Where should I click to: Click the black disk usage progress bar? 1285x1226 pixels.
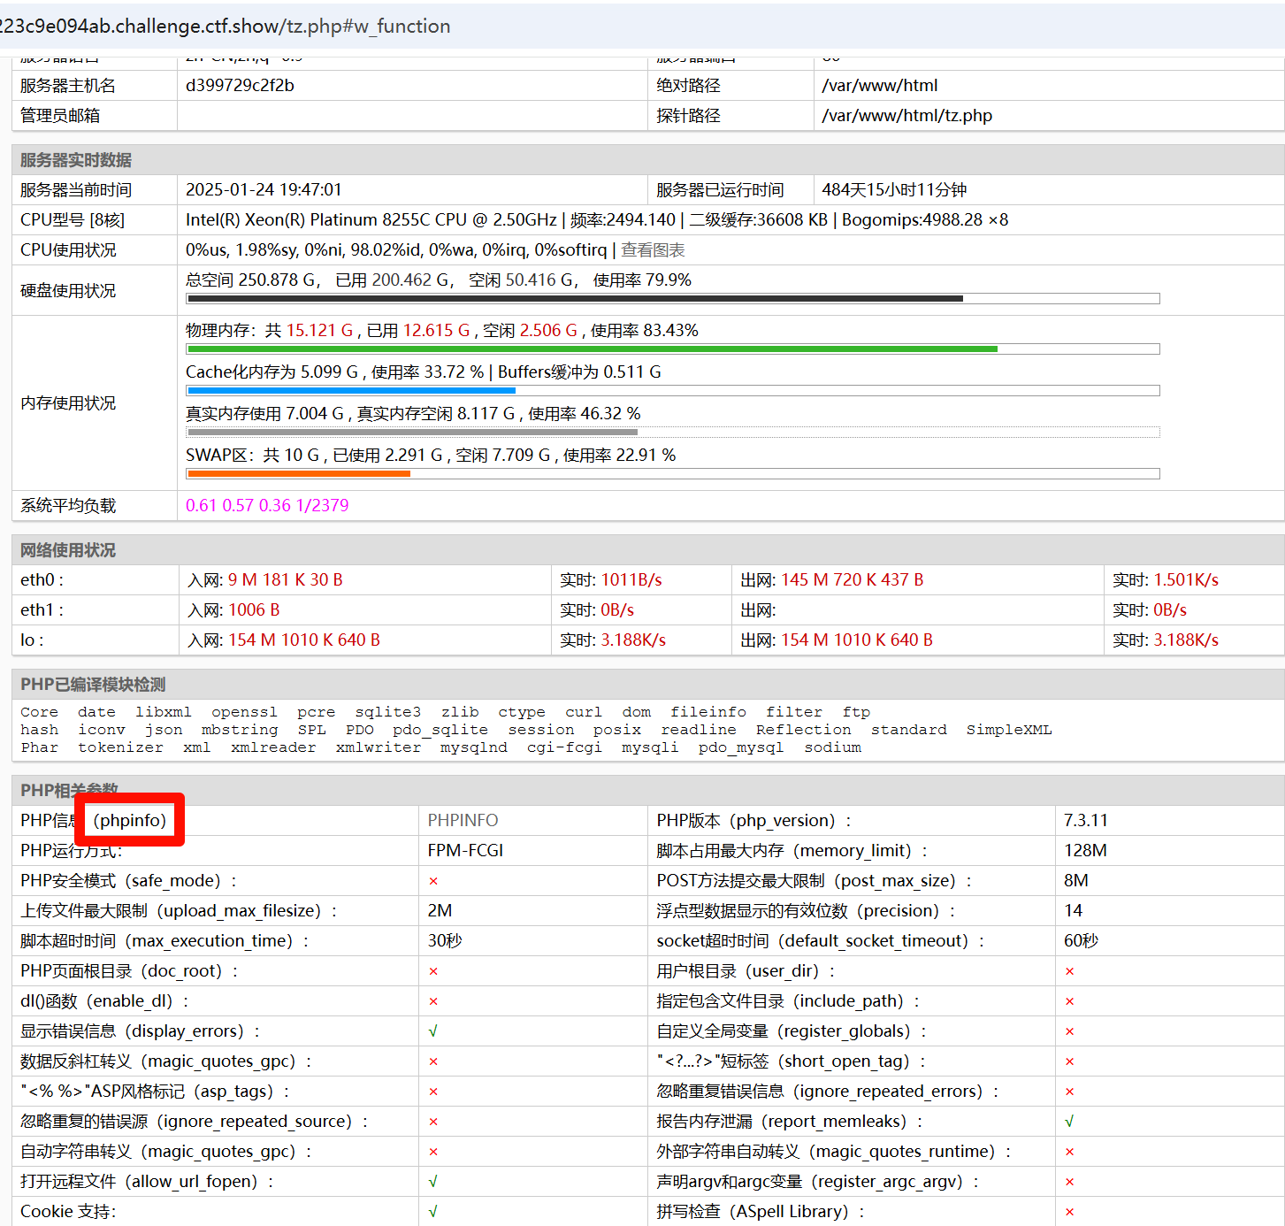(575, 299)
